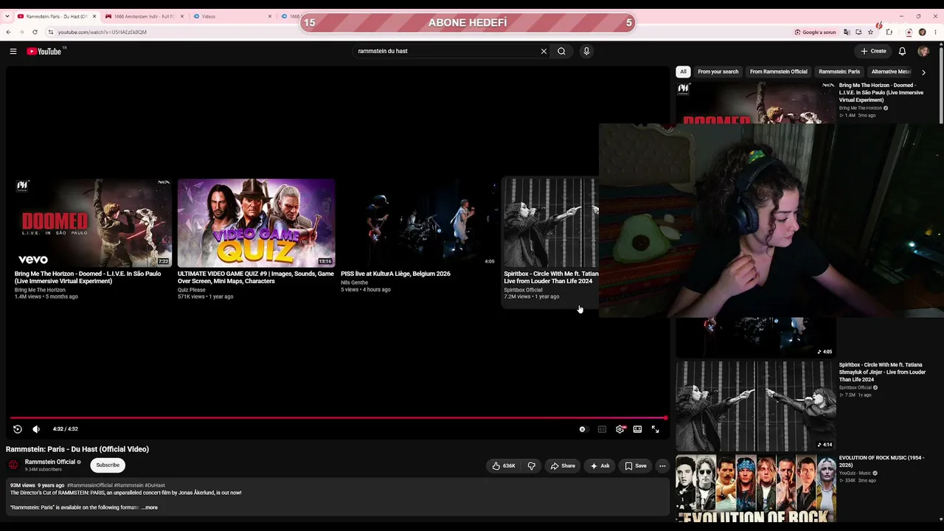This screenshot has height=531, width=944.
Task: Close the Rammstein: Paris browser tab
Action: [94, 16]
